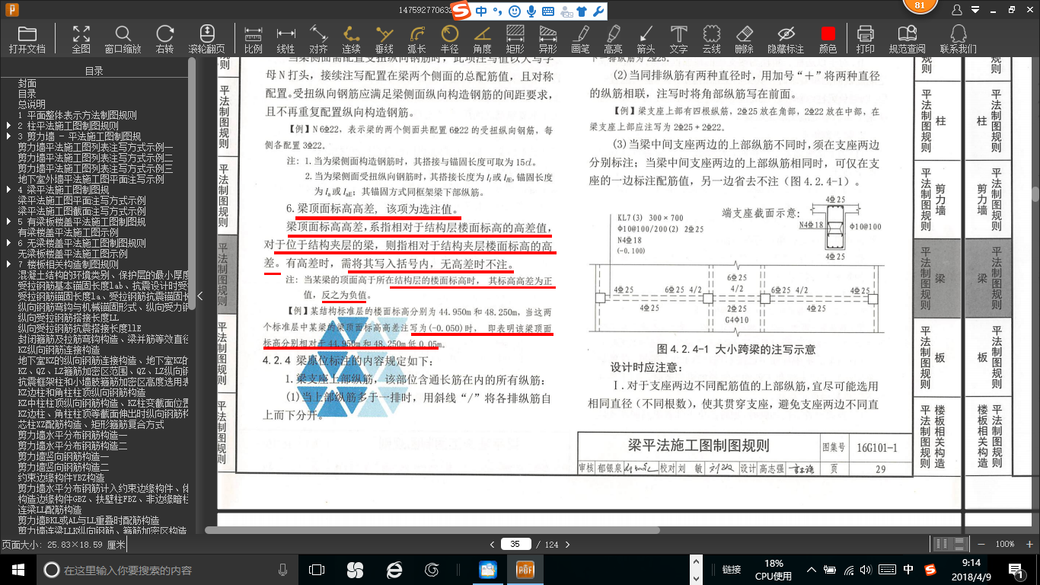
Task: Open outline entry 总说明
Action: pyautogui.click(x=32, y=104)
